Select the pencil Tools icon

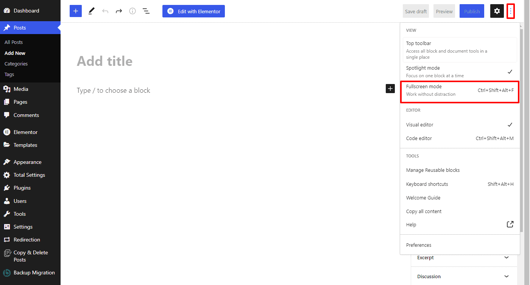coord(91,11)
